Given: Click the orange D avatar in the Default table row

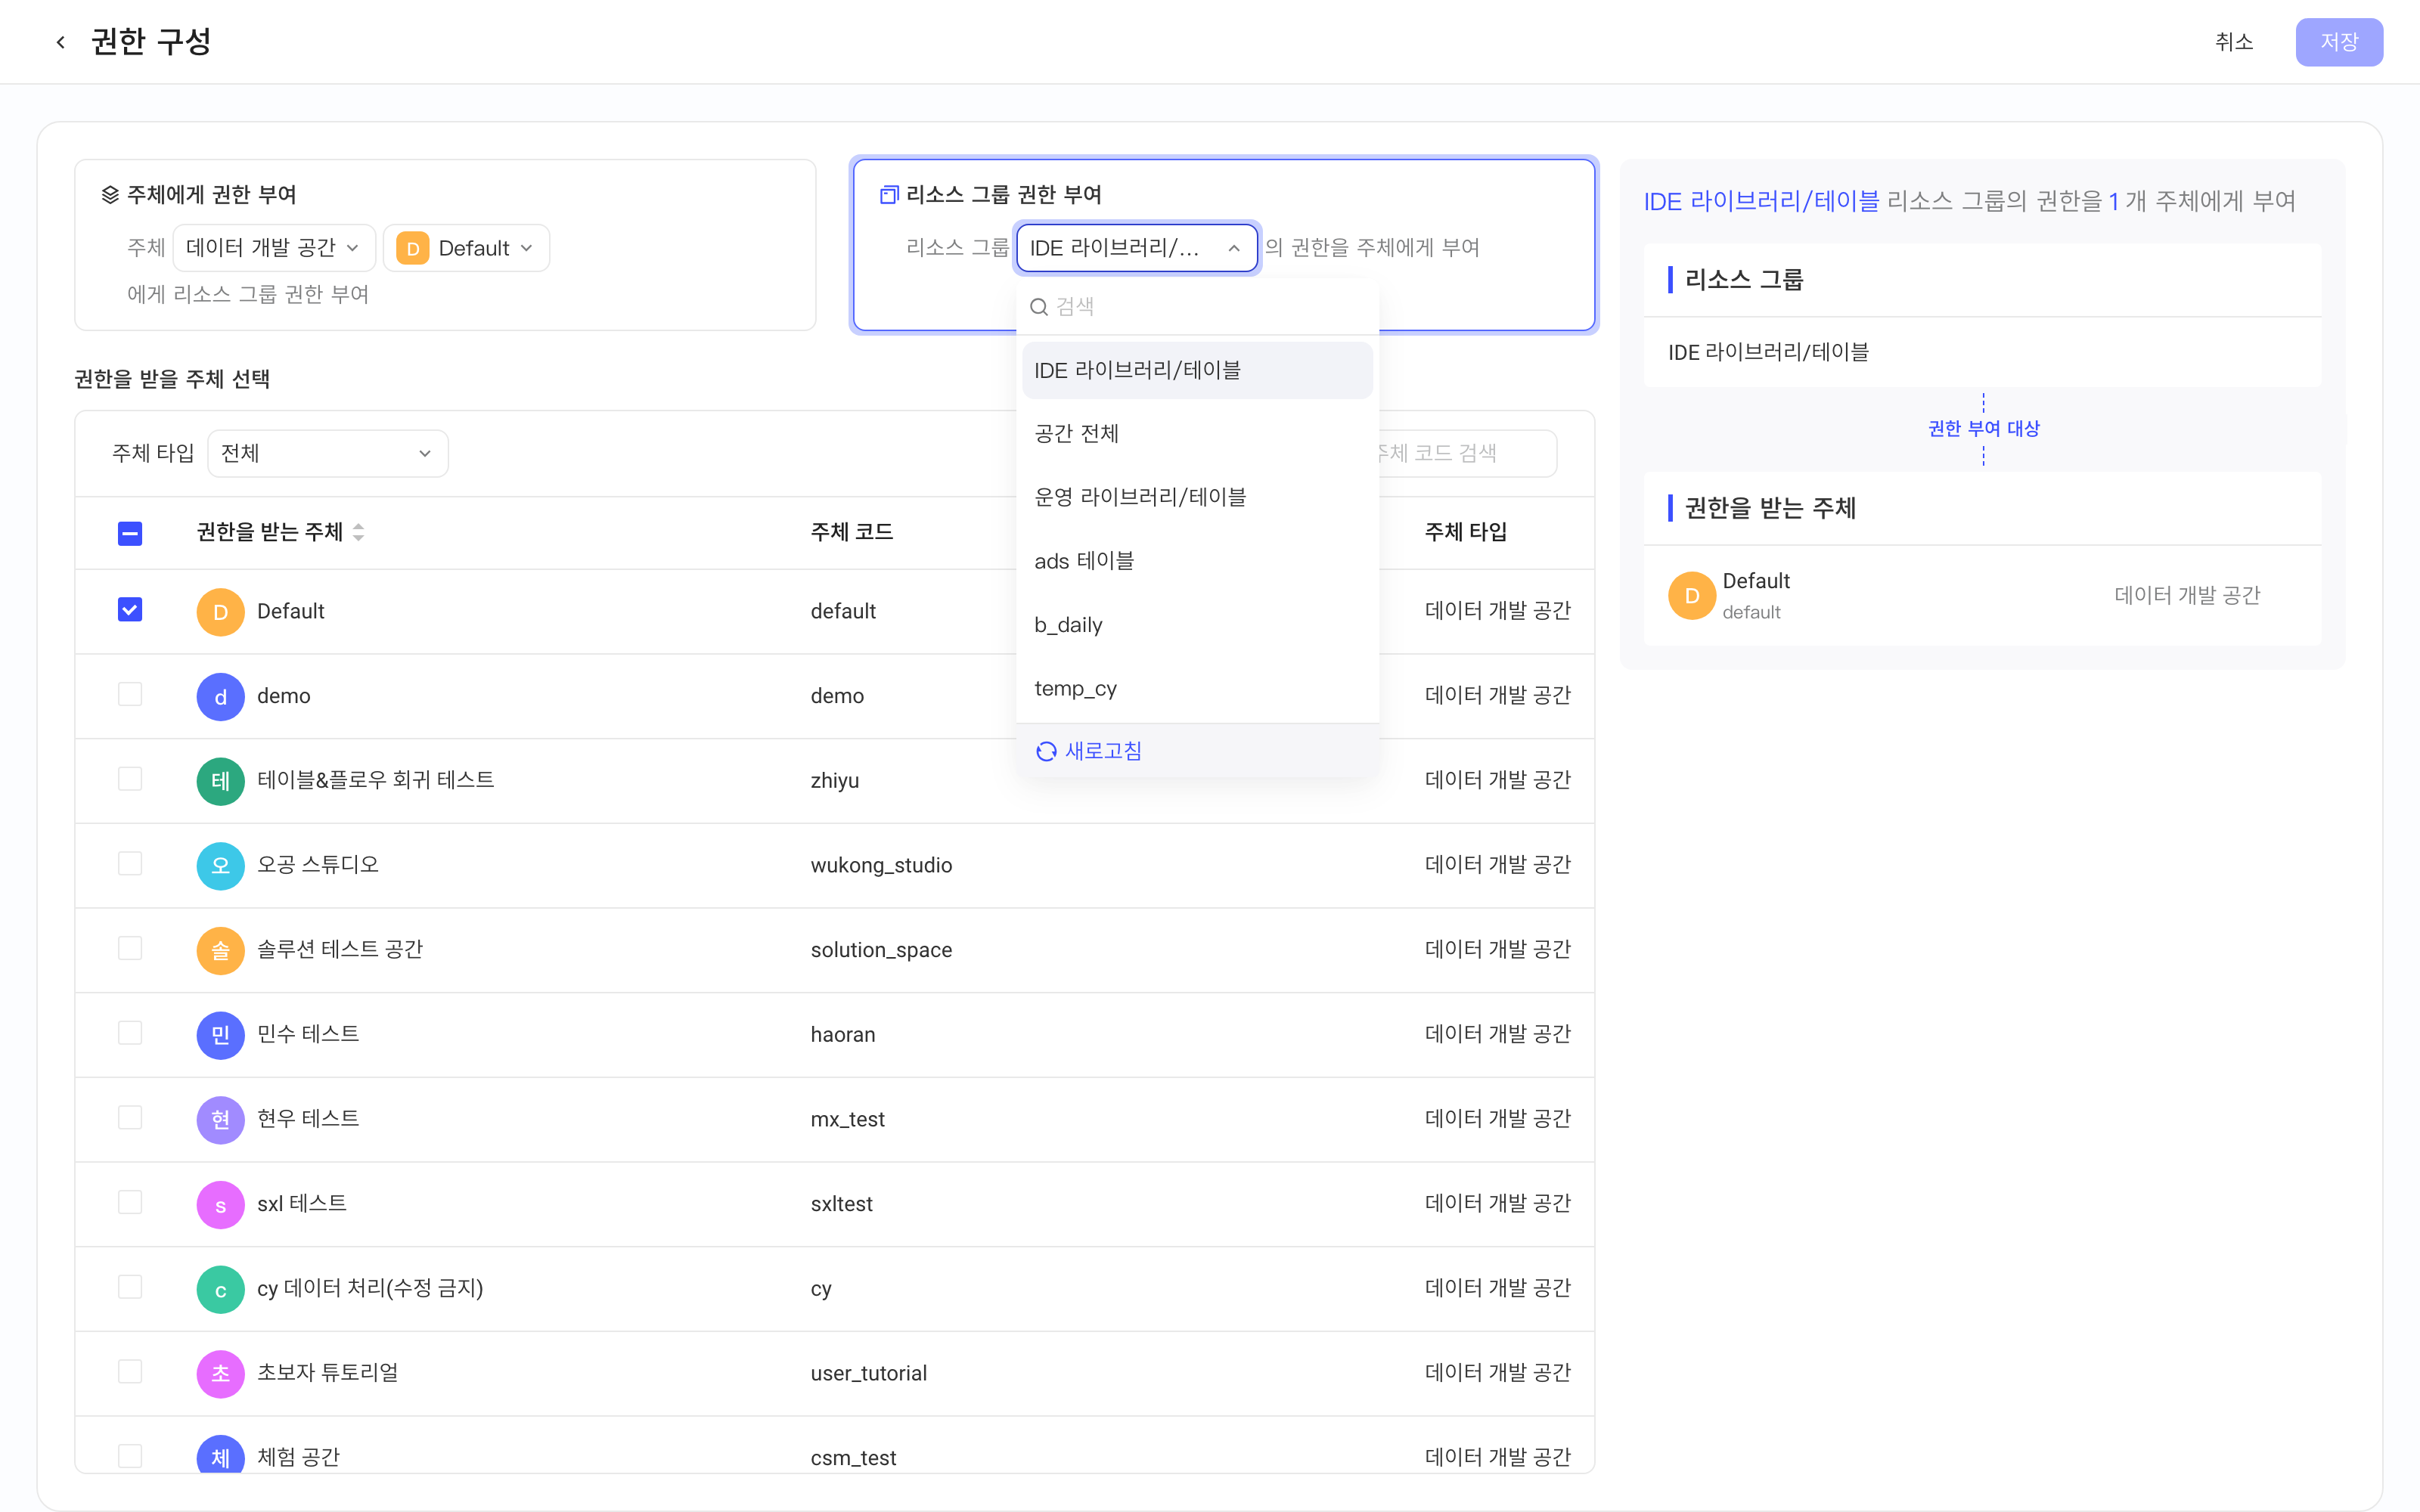Looking at the screenshot, I should 220,612.
